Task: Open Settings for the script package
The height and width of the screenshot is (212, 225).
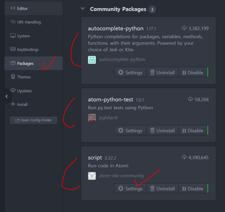Action: tap(130, 188)
